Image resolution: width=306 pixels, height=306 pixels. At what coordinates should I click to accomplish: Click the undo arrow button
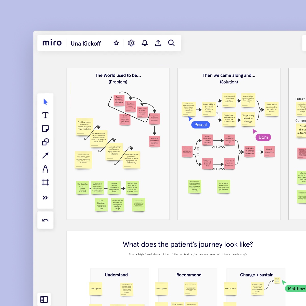click(x=45, y=220)
